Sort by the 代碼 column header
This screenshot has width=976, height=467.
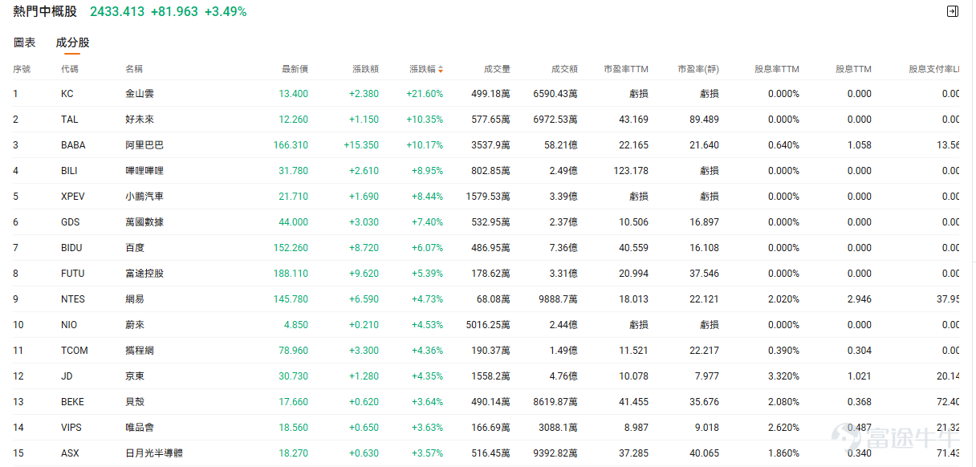click(70, 69)
